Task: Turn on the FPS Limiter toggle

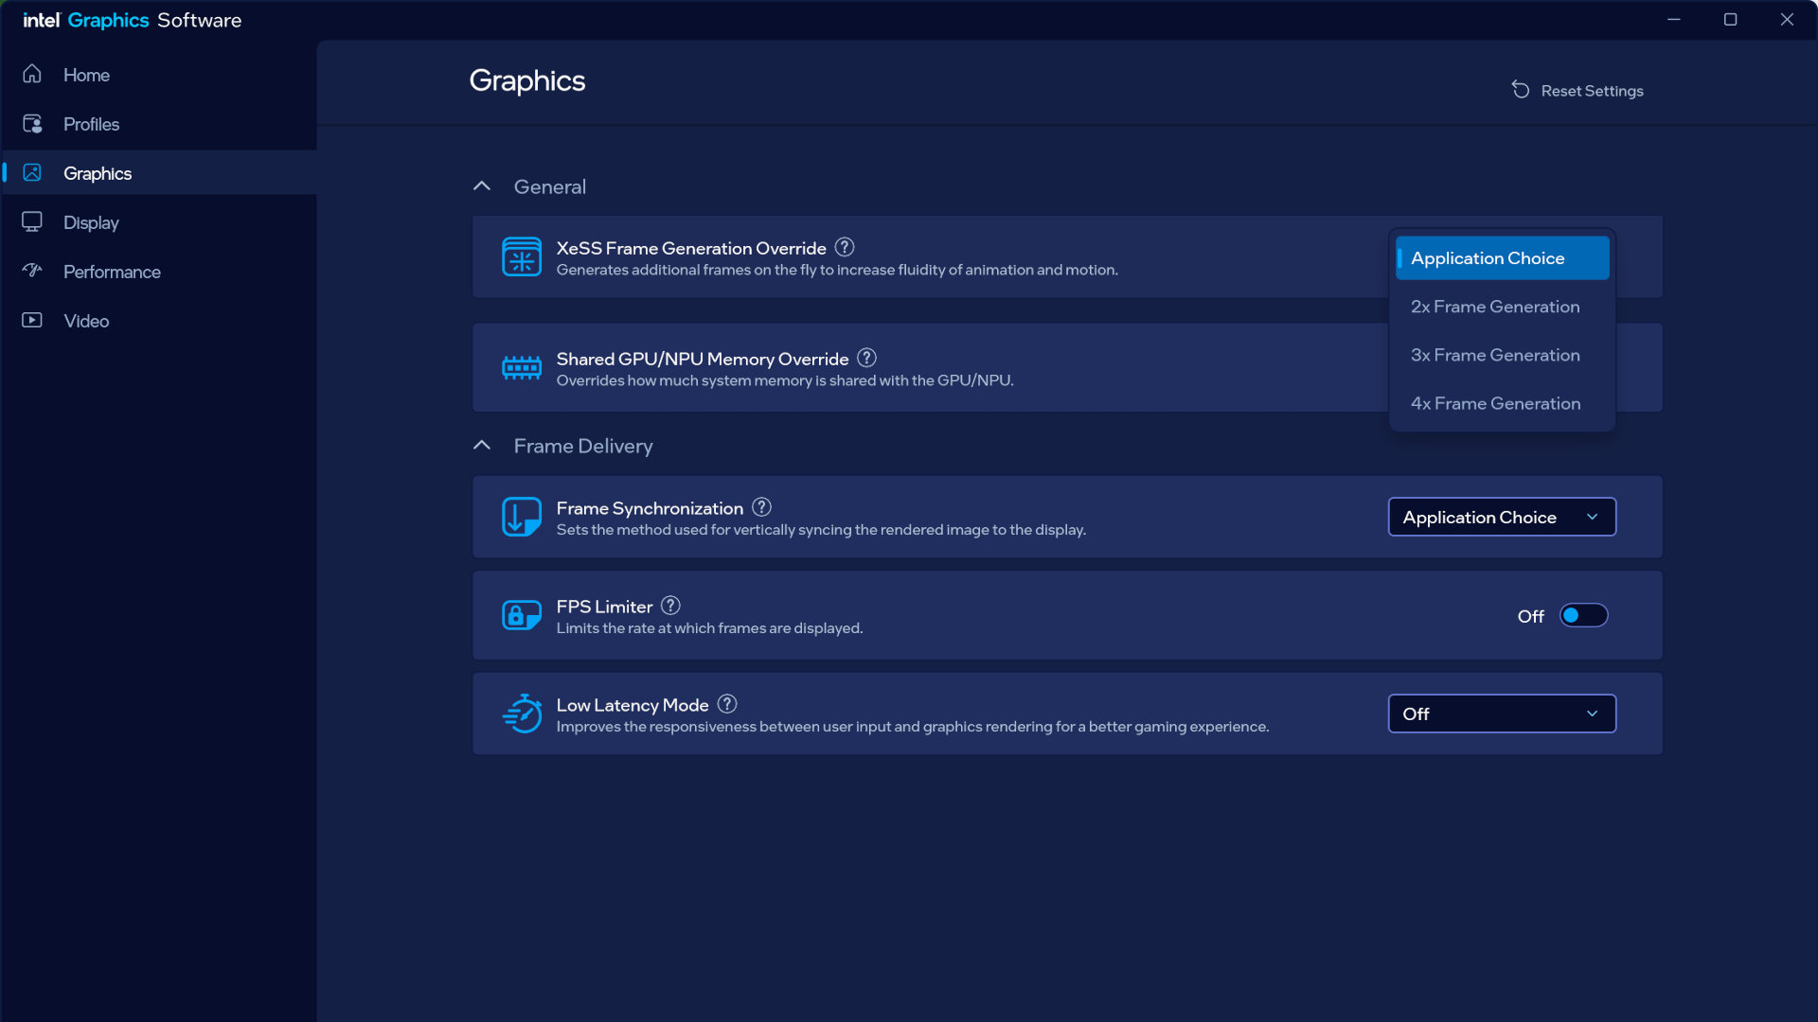Action: (1582, 615)
